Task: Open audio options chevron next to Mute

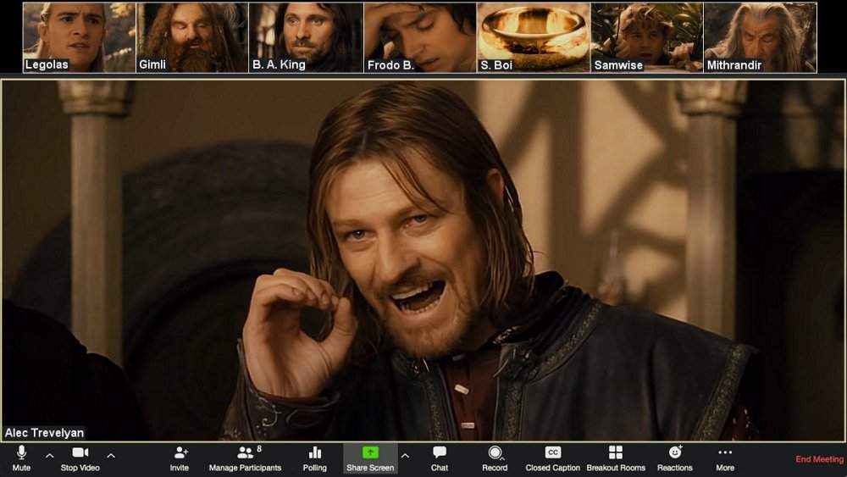Action: pos(50,456)
